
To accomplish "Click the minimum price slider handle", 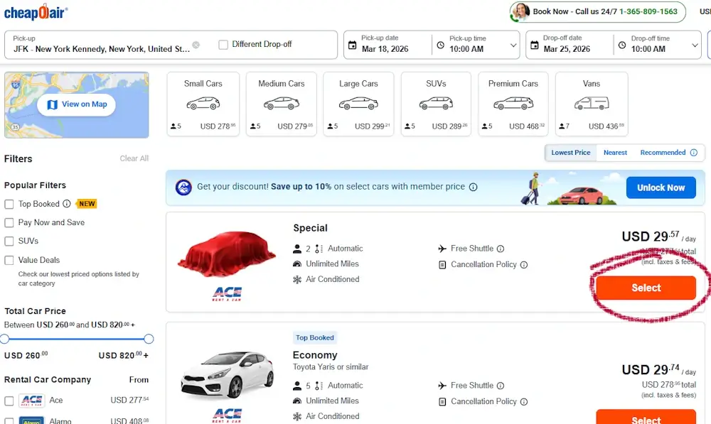I will (x=4, y=339).
